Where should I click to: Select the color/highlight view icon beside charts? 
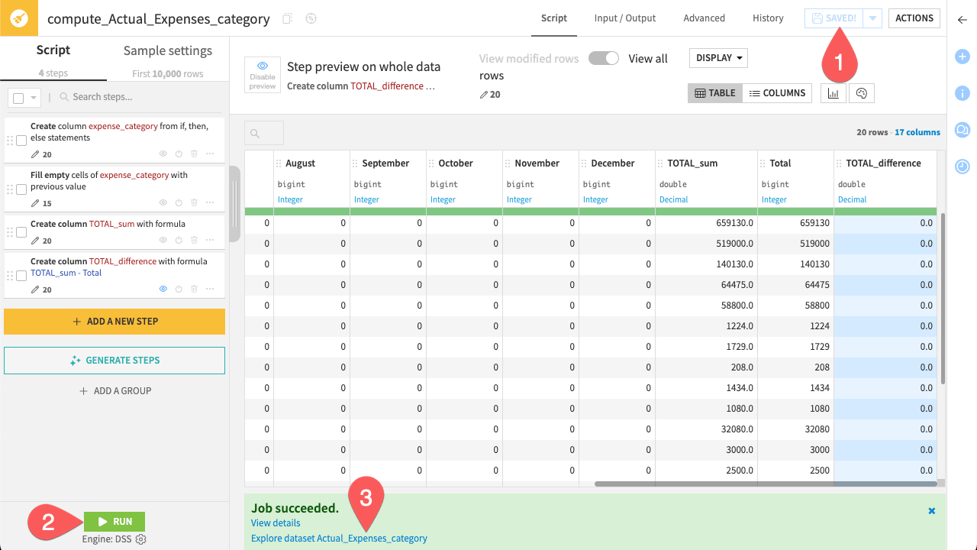[861, 92]
